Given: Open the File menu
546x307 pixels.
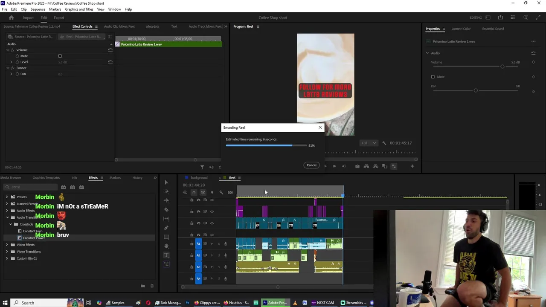Looking at the screenshot, I should 4,9.
